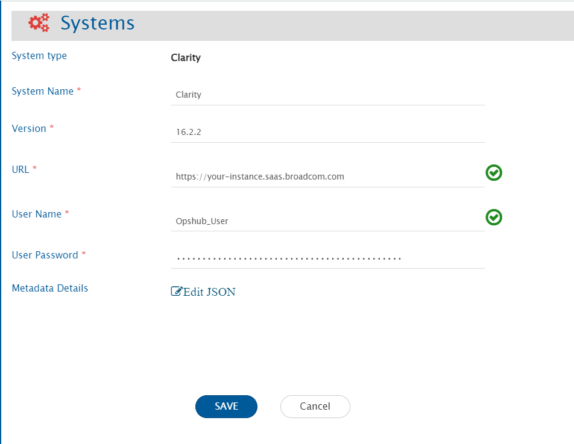Click the Systems page heading text
The height and width of the screenshot is (444, 574).
(97, 23)
